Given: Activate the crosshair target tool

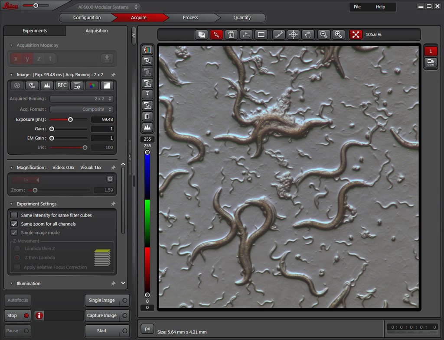Looking at the screenshot, I should [x=294, y=35].
